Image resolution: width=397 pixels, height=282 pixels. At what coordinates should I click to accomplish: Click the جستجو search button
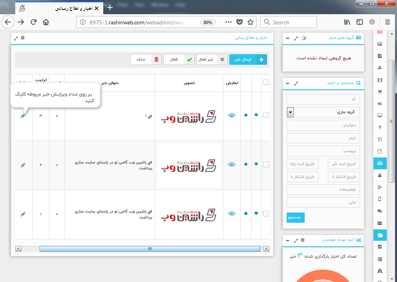(295, 218)
